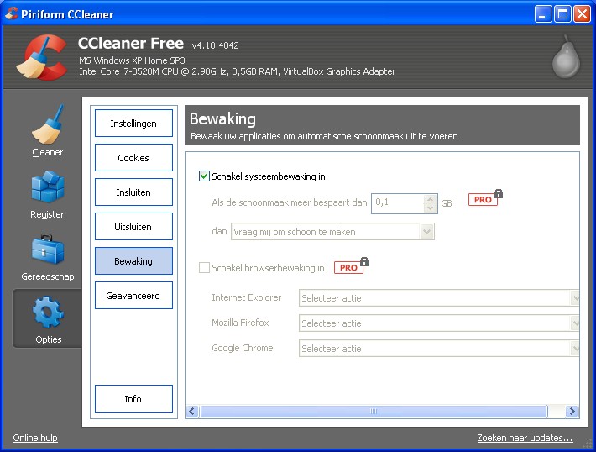The width and height of the screenshot is (596, 452).
Task: Open Internet Explorer action dropdown
Action: (x=439, y=298)
